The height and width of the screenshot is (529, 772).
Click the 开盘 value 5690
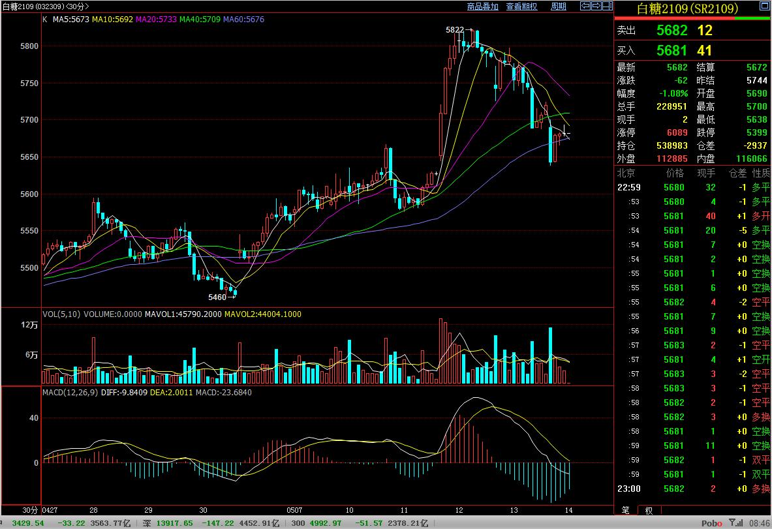tap(757, 93)
